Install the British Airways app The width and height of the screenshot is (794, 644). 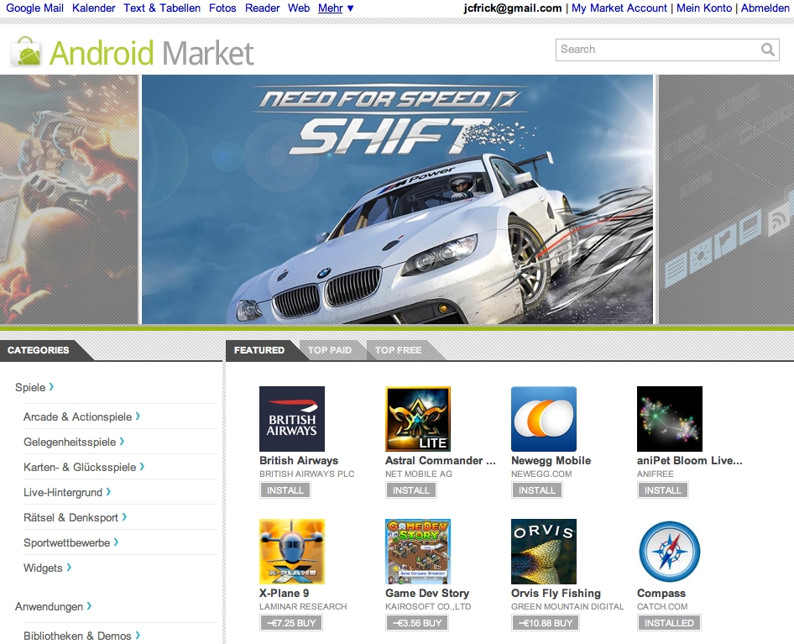285,490
